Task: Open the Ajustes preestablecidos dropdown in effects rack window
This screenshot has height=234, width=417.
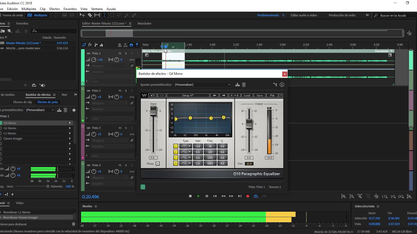Action: coord(203,84)
